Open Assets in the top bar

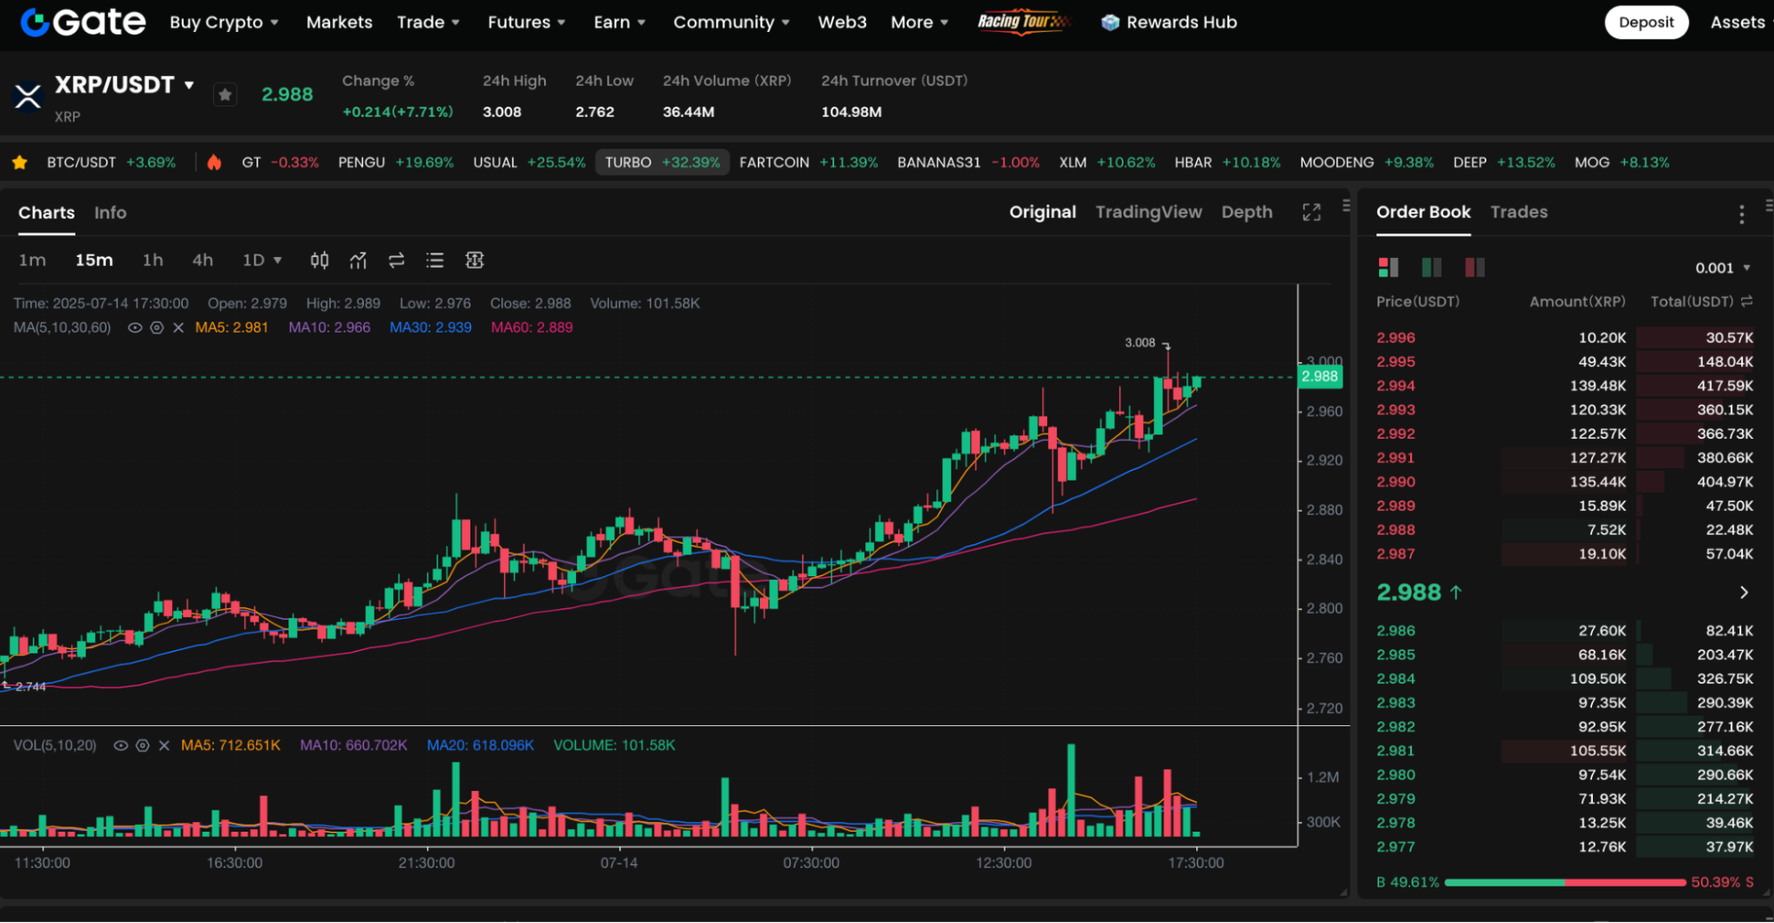1738,22
